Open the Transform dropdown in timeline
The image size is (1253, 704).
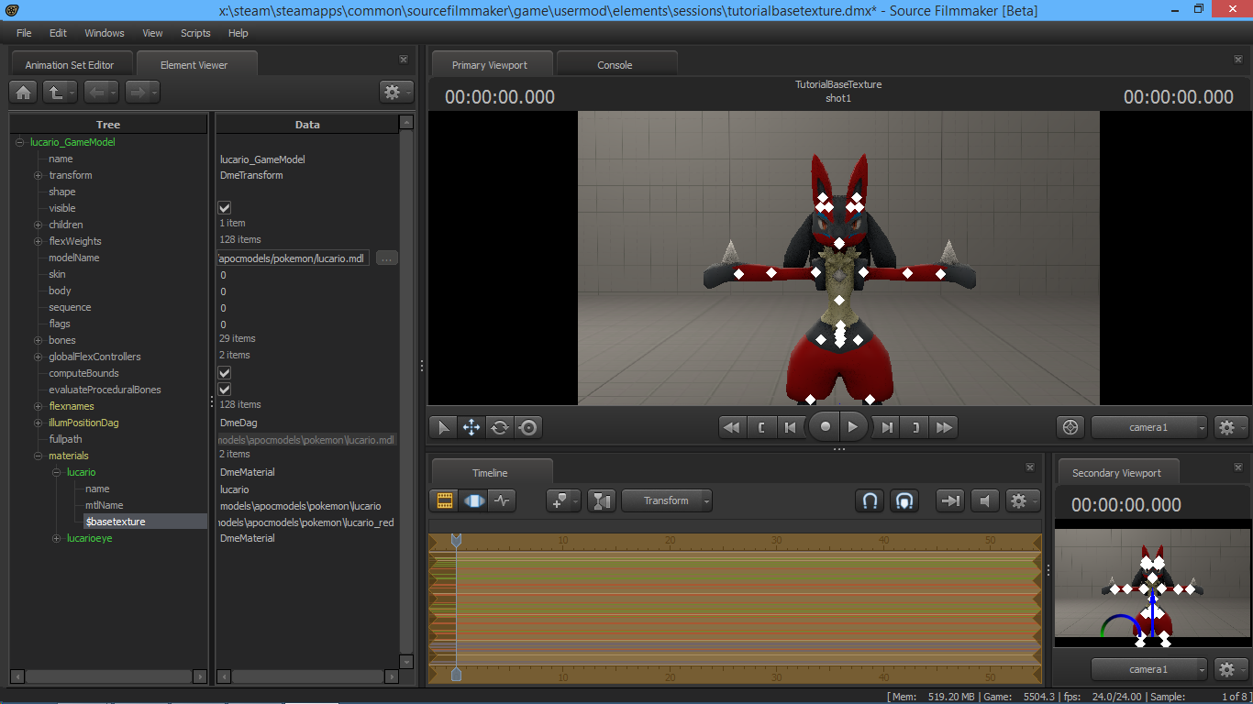(667, 500)
